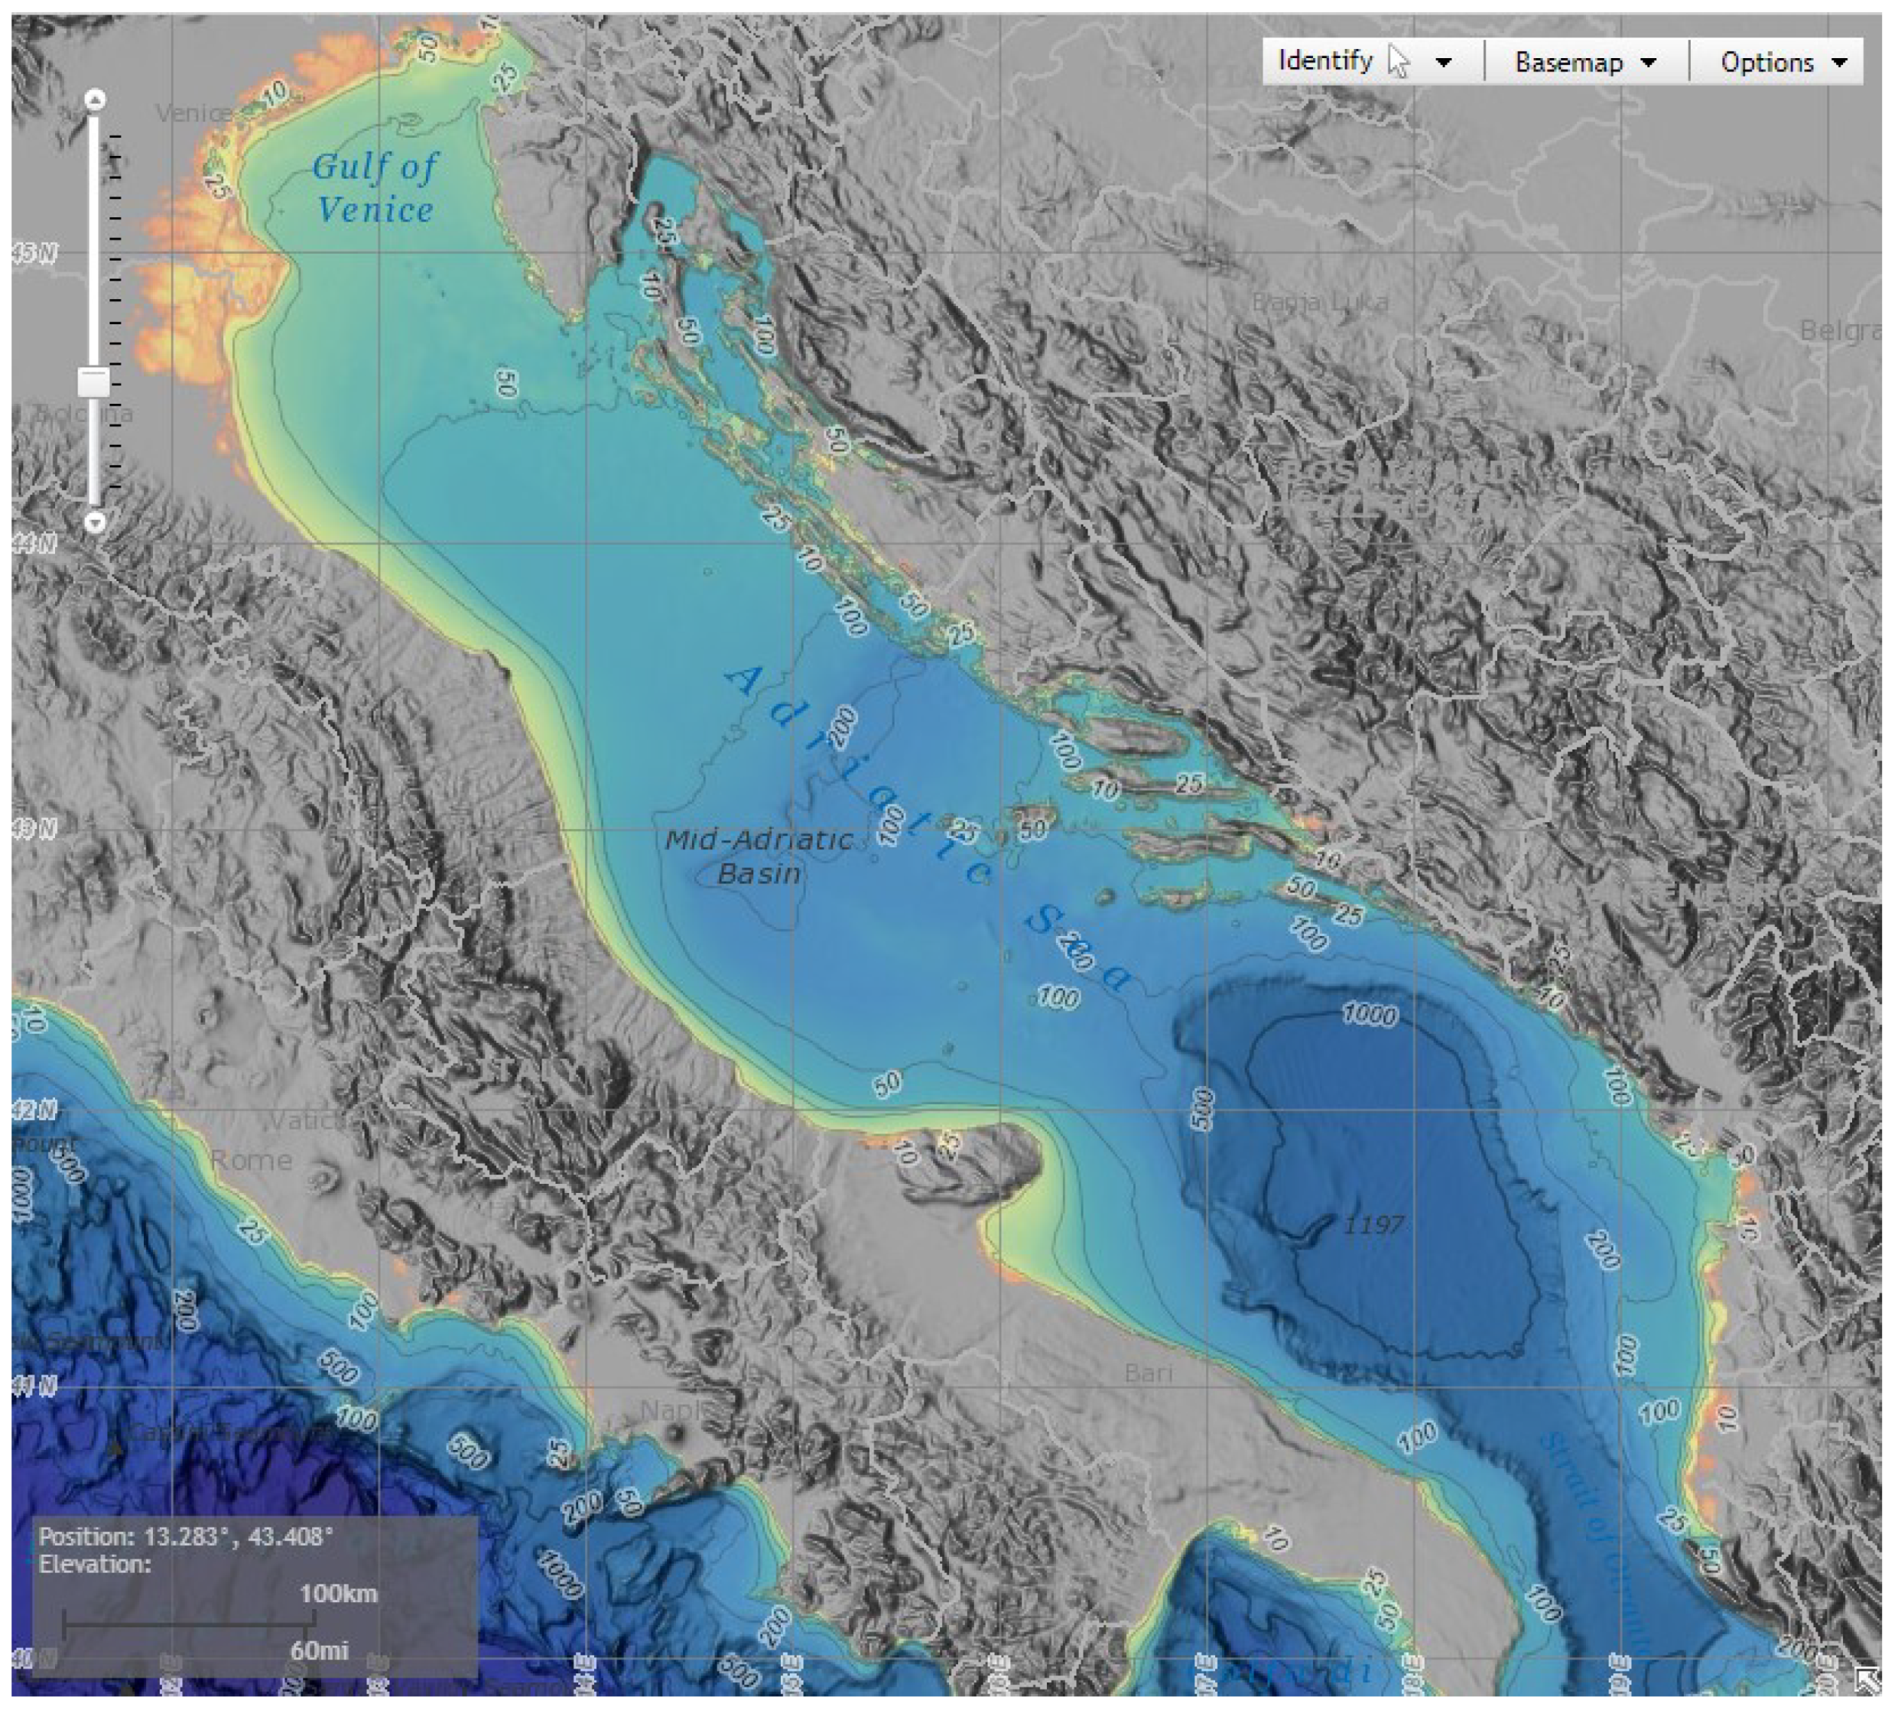Click the Gulf of Venice label
Image resolution: width=1898 pixels, height=1713 pixels.
375,187
